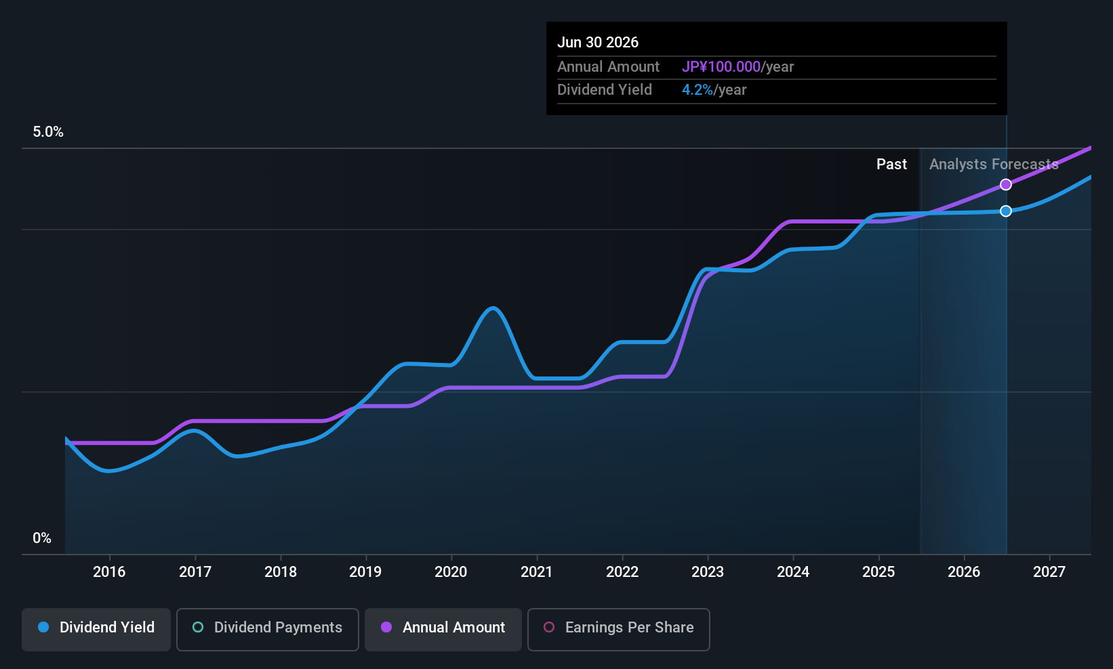Click the 5.0% axis gridline label

click(x=48, y=132)
